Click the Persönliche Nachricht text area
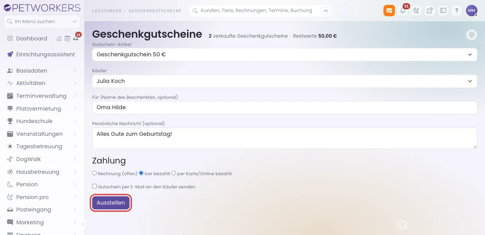 [x=284, y=138]
